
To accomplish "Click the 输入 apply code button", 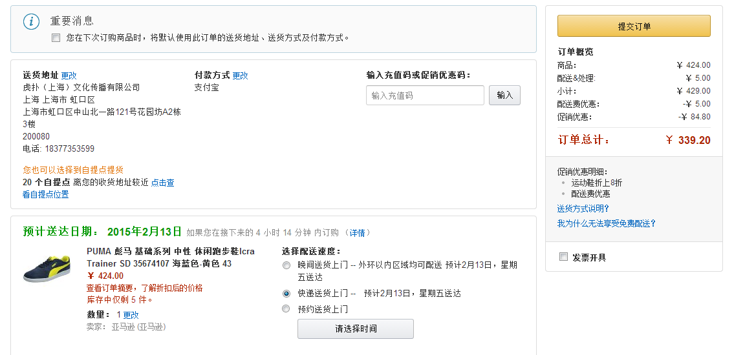I will click(x=504, y=96).
